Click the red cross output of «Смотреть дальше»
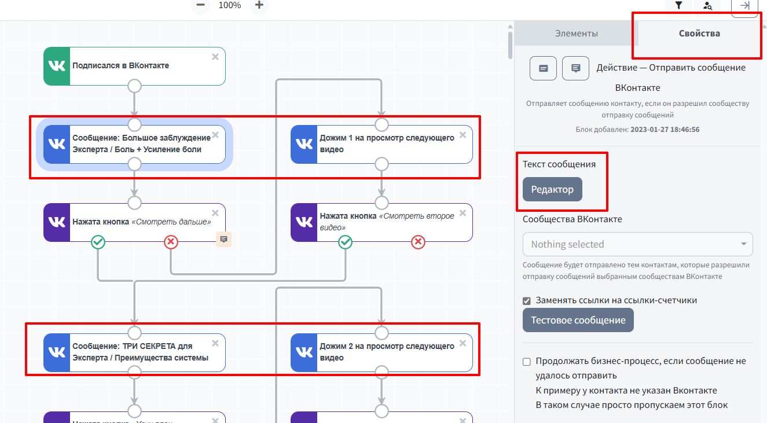This screenshot has width=767, height=423. tap(171, 242)
